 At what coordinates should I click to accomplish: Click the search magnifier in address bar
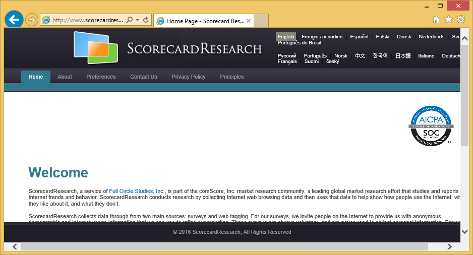pos(130,20)
